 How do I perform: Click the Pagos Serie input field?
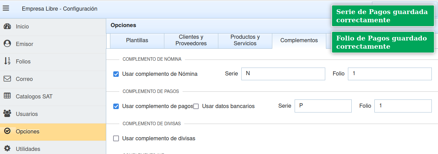(323, 106)
